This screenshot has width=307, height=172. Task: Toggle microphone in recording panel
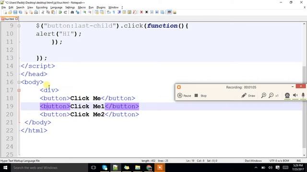[x=303, y=96]
